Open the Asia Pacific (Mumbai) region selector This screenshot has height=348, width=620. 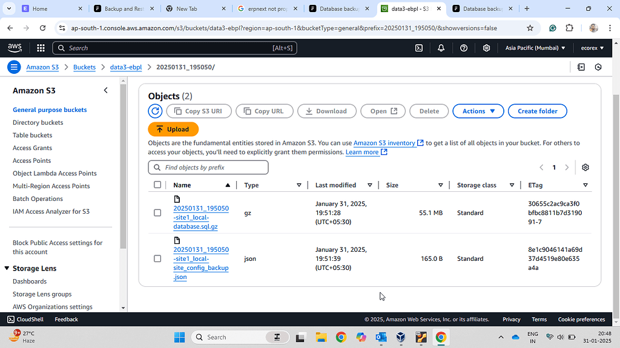click(x=535, y=48)
